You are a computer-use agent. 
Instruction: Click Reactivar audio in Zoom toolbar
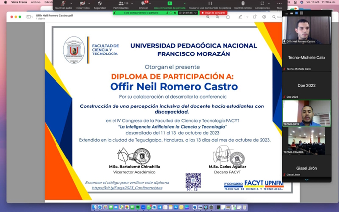[x=63, y=4]
